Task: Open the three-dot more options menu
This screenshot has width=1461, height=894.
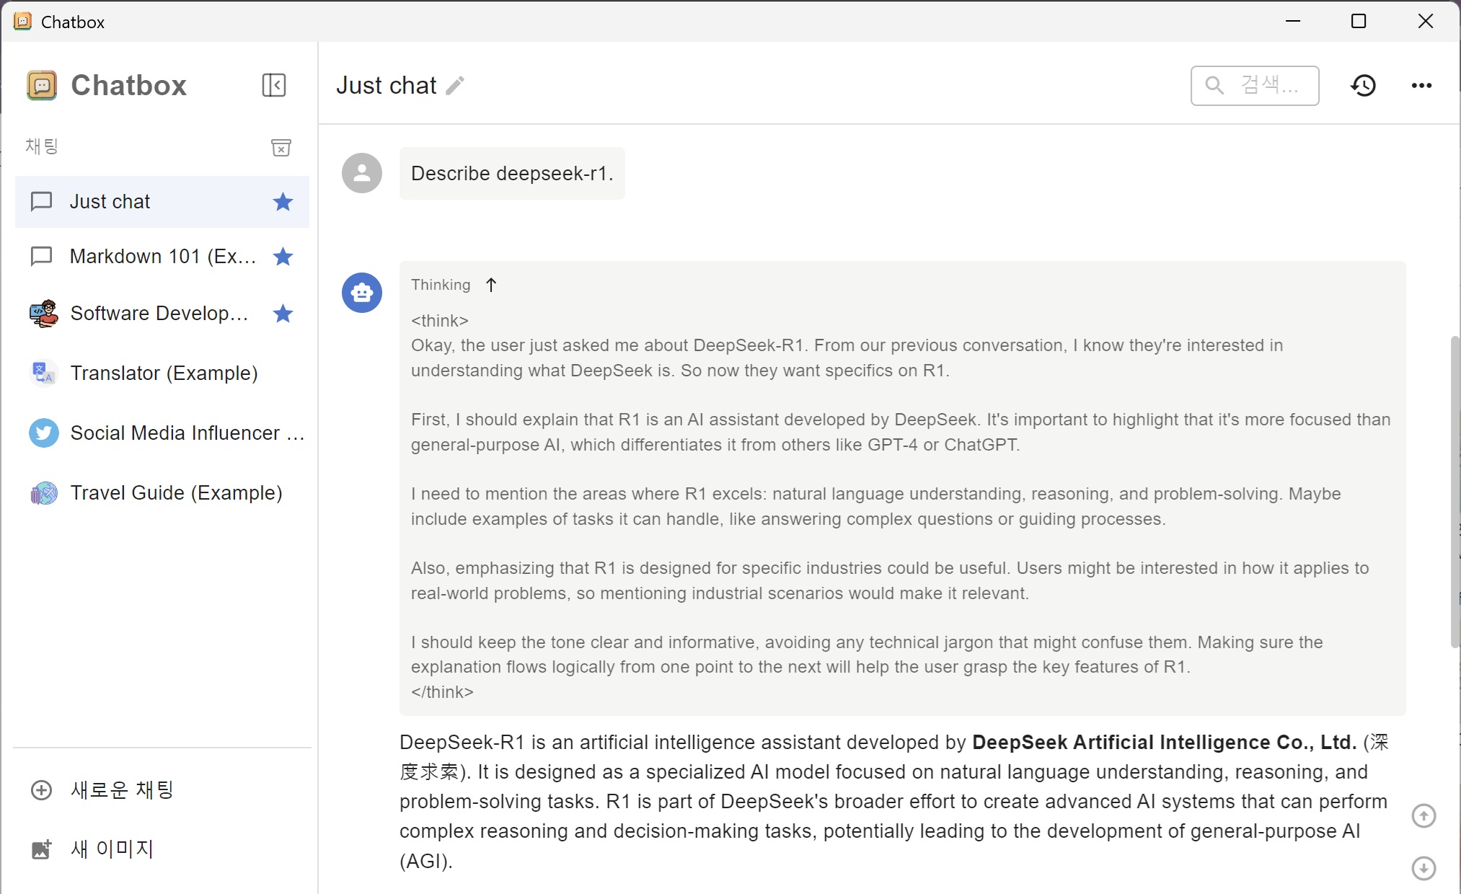Action: (1421, 85)
